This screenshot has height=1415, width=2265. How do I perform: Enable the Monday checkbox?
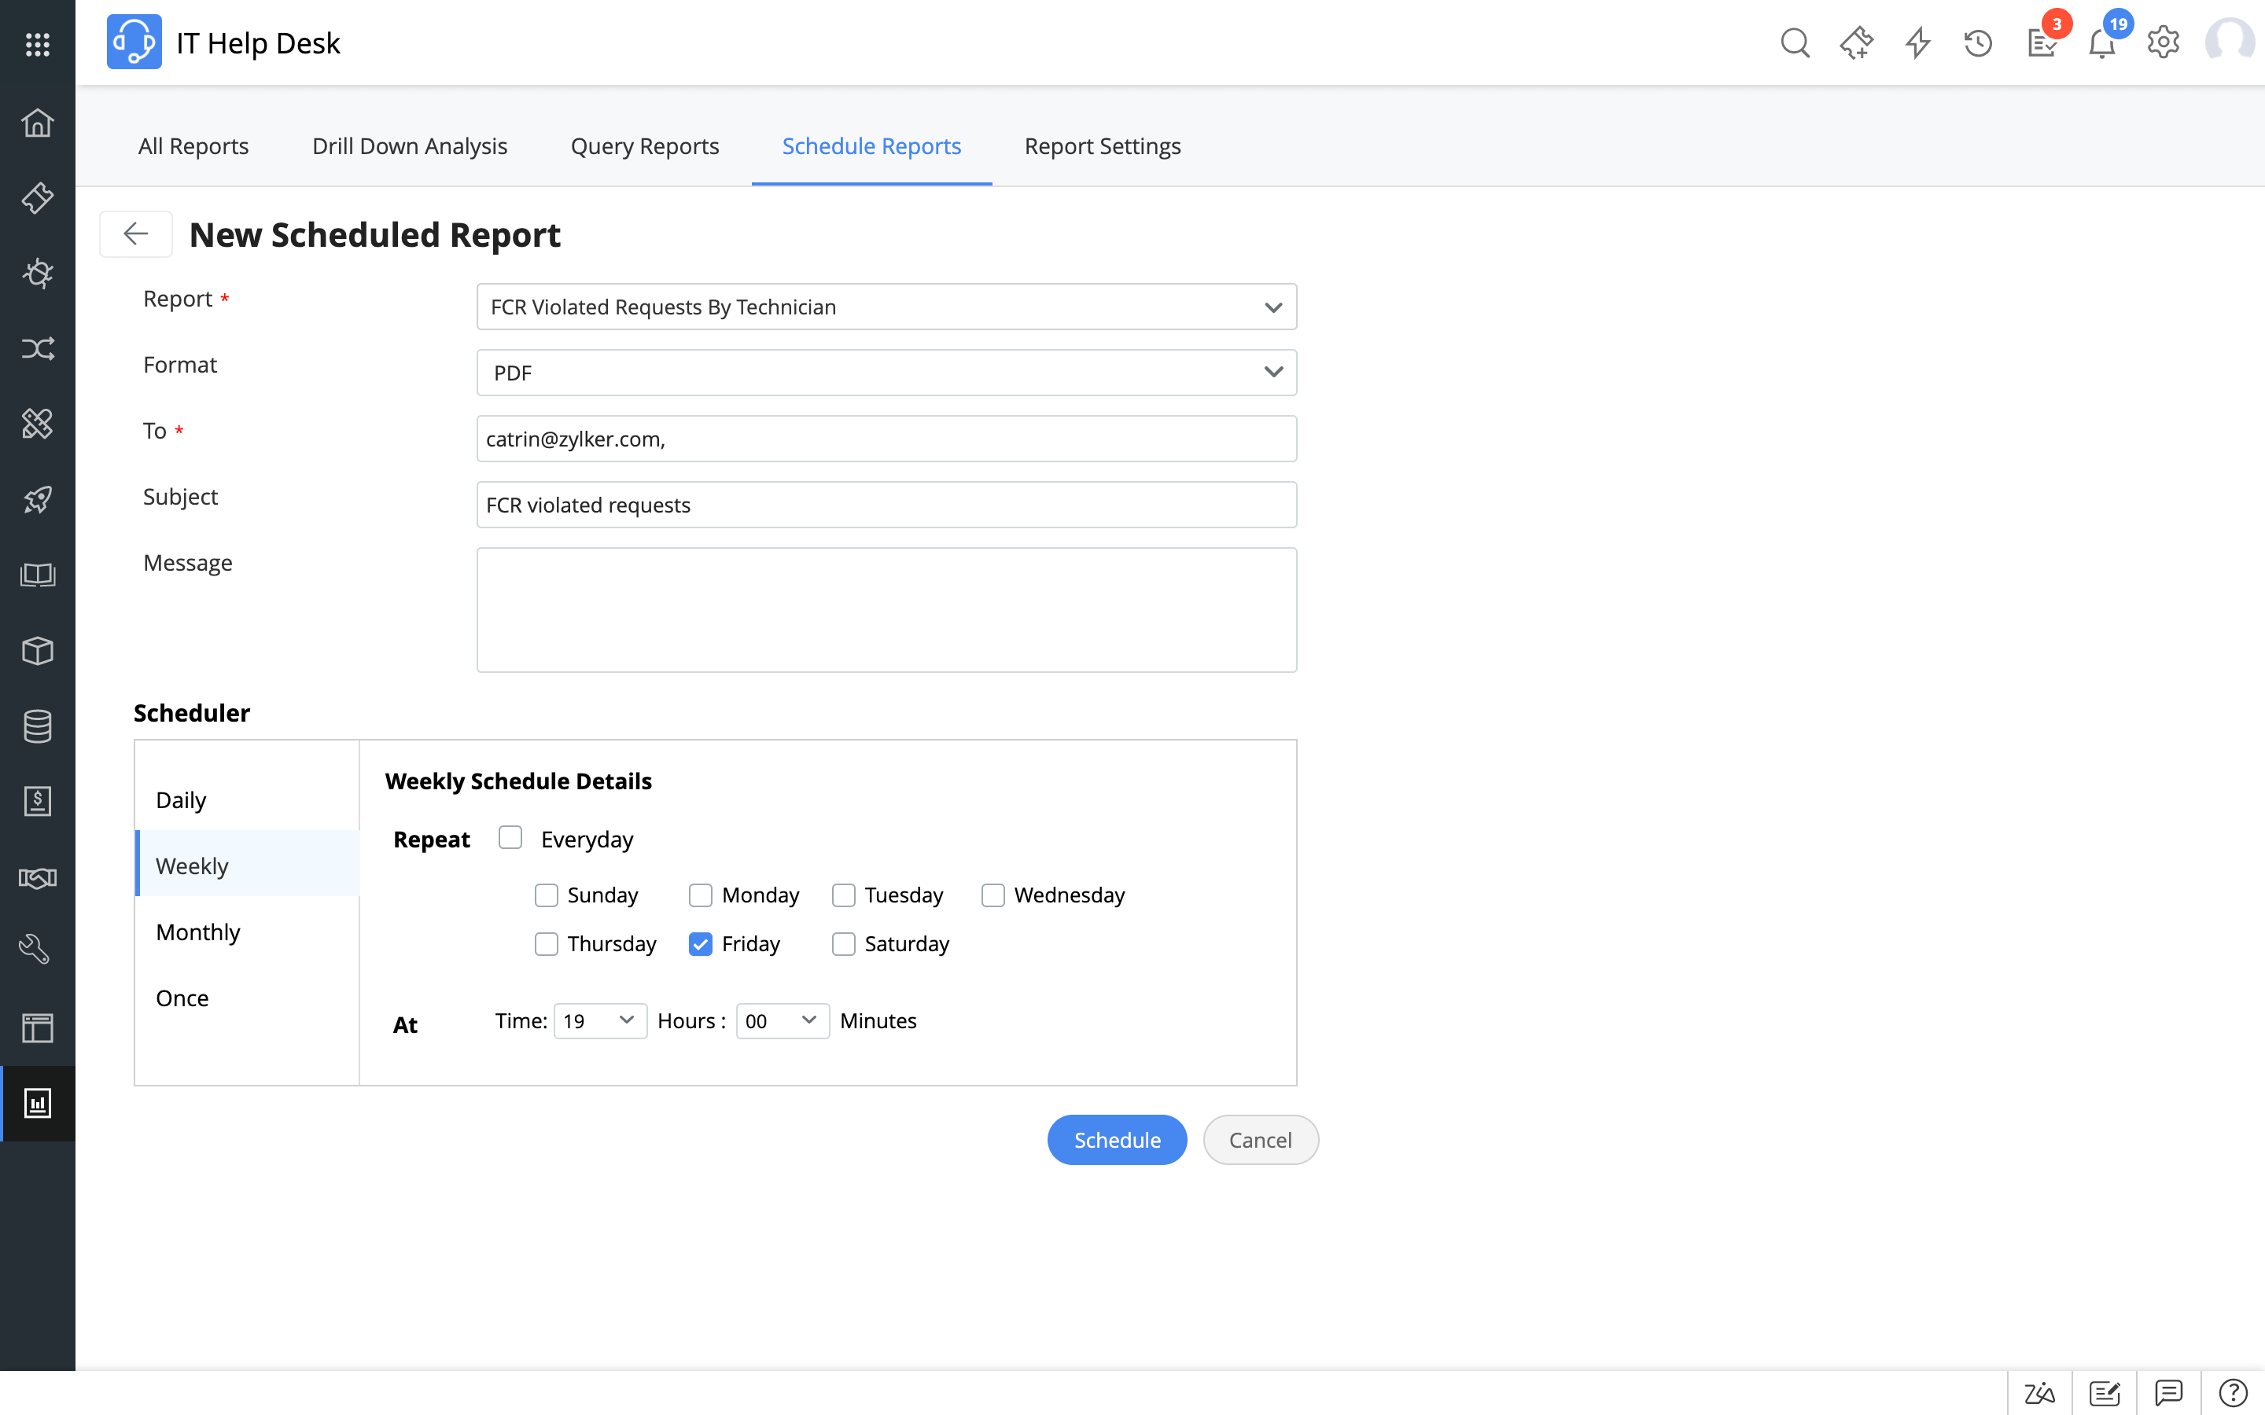pos(701,895)
